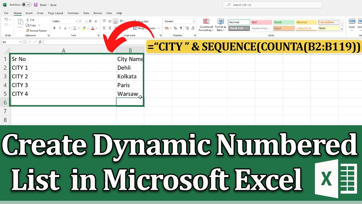Toggle the AutoSave switch
Image resolution: width=362 pixels, height=204 pixels.
[27, 5]
